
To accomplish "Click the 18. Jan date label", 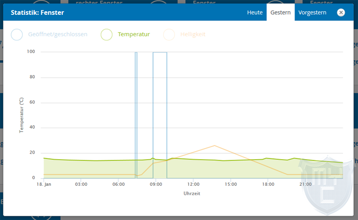I will (x=44, y=184).
